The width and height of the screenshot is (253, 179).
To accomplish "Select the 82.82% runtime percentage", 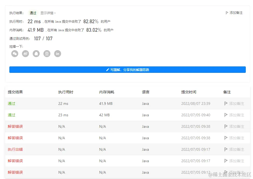I will (x=91, y=21).
